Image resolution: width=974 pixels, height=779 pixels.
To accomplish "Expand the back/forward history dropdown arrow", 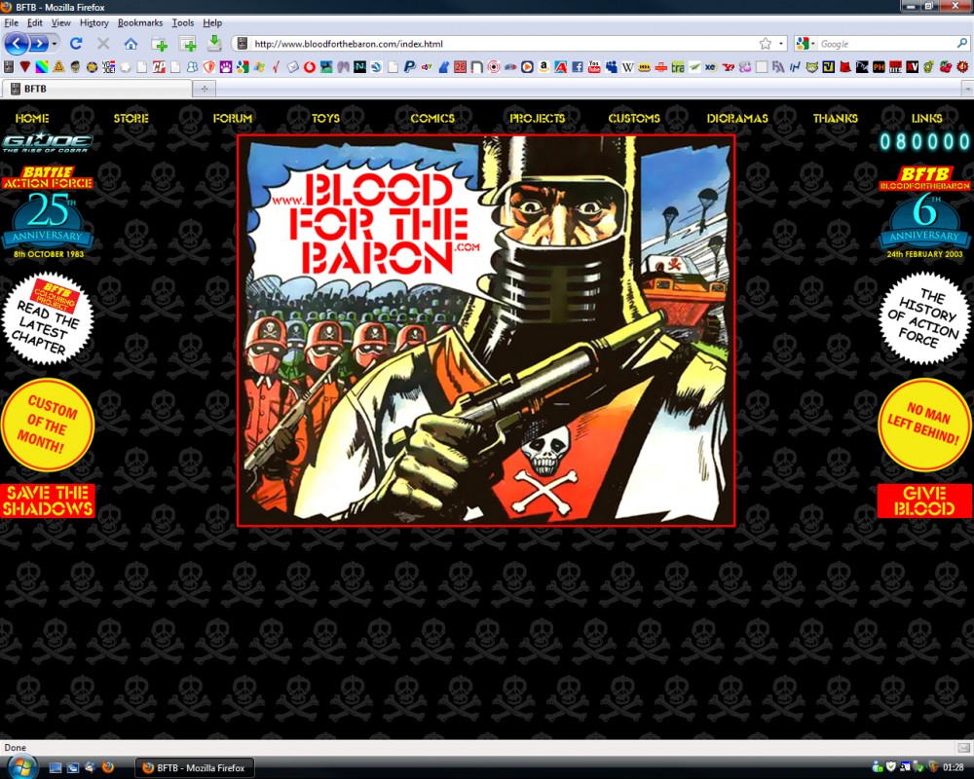I will [55, 44].
